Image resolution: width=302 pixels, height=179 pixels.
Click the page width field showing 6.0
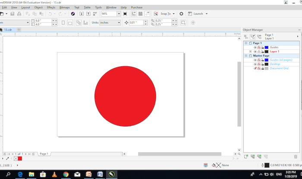click(x=43, y=21)
